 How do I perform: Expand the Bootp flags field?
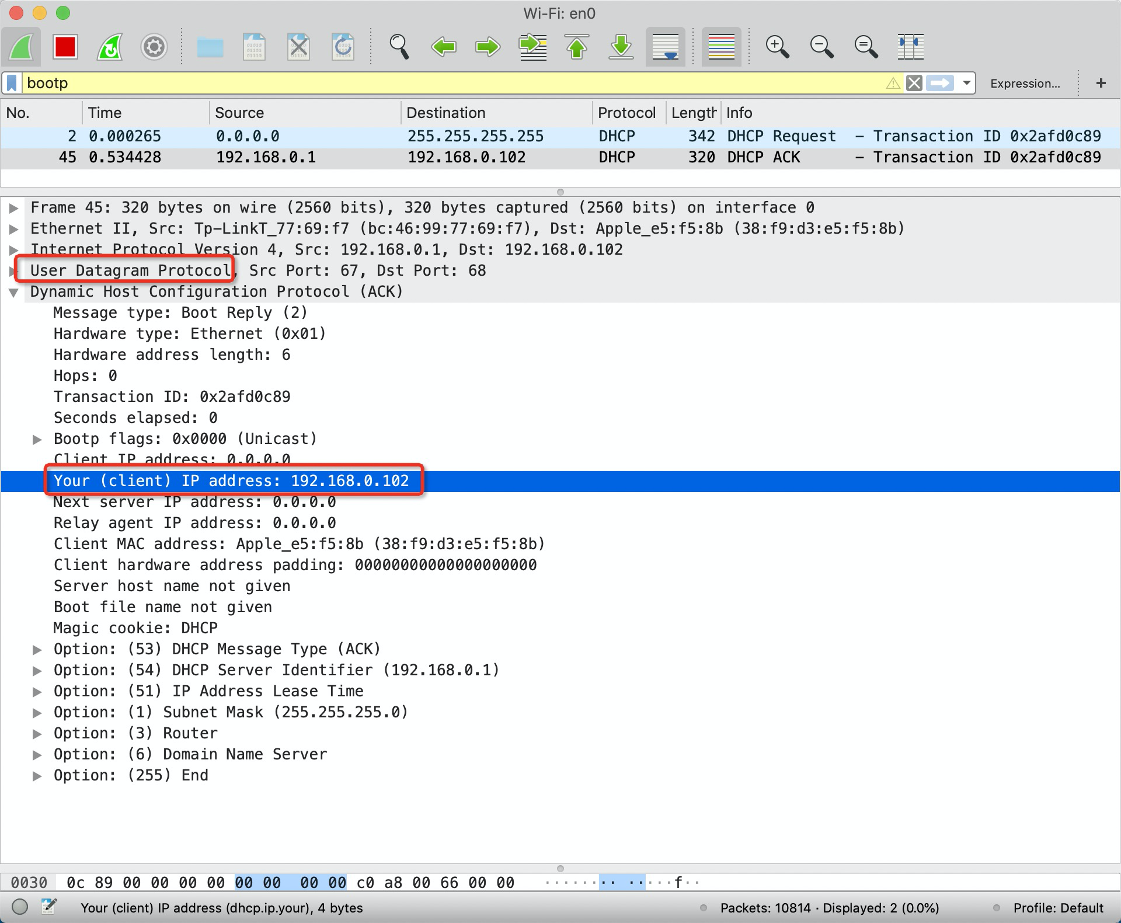37,439
